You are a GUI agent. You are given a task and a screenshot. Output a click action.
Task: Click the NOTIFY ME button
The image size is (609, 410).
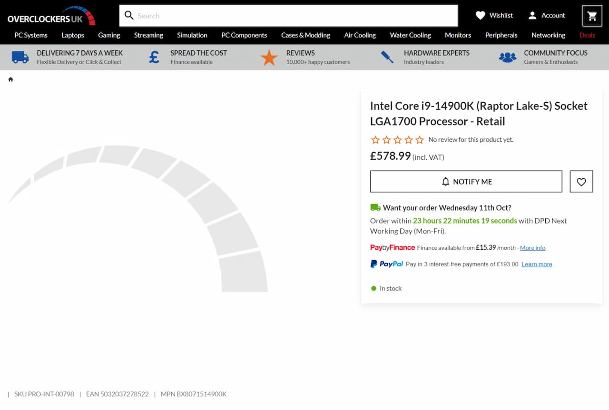(x=466, y=181)
